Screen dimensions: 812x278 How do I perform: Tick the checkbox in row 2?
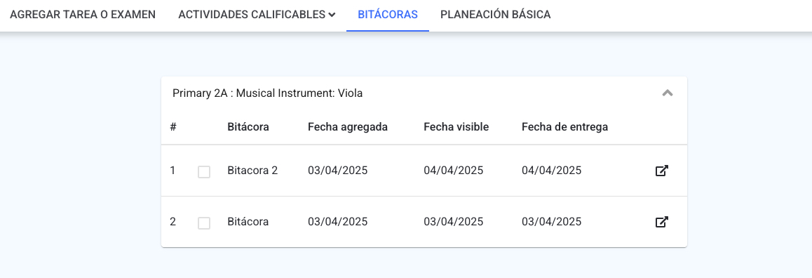[204, 223]
